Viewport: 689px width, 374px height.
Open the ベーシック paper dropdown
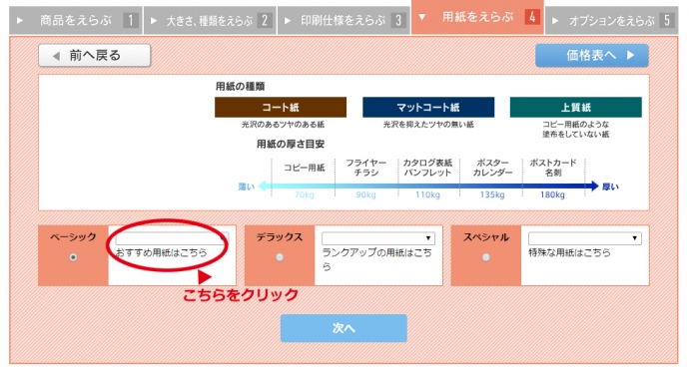pyautogui.click(x=172, y=238)
